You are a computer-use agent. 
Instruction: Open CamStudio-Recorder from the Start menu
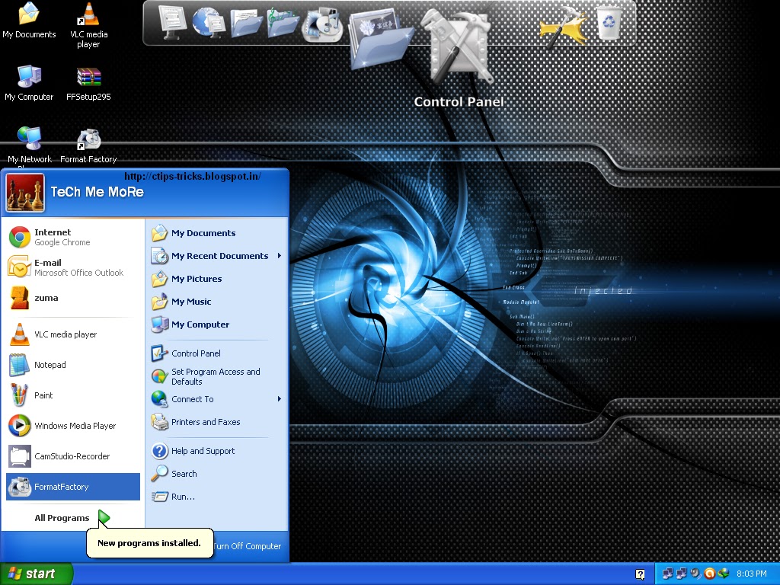pyautogui.click(x=73, y=456)
